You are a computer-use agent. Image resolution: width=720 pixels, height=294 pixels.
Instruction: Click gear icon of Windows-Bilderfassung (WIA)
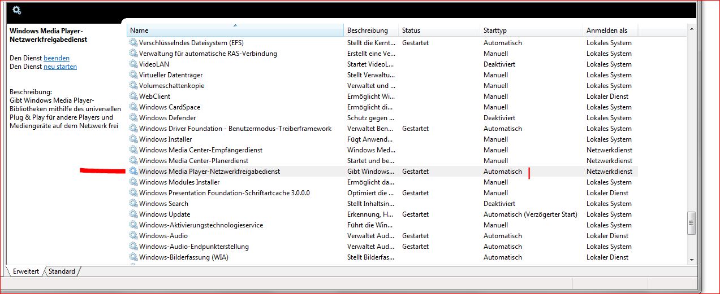coord(133,257)
